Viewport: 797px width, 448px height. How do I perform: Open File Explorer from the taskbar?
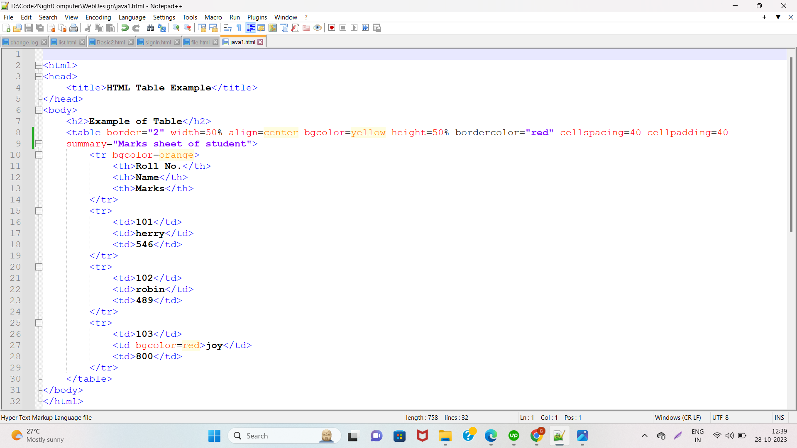tap(445, 436)
